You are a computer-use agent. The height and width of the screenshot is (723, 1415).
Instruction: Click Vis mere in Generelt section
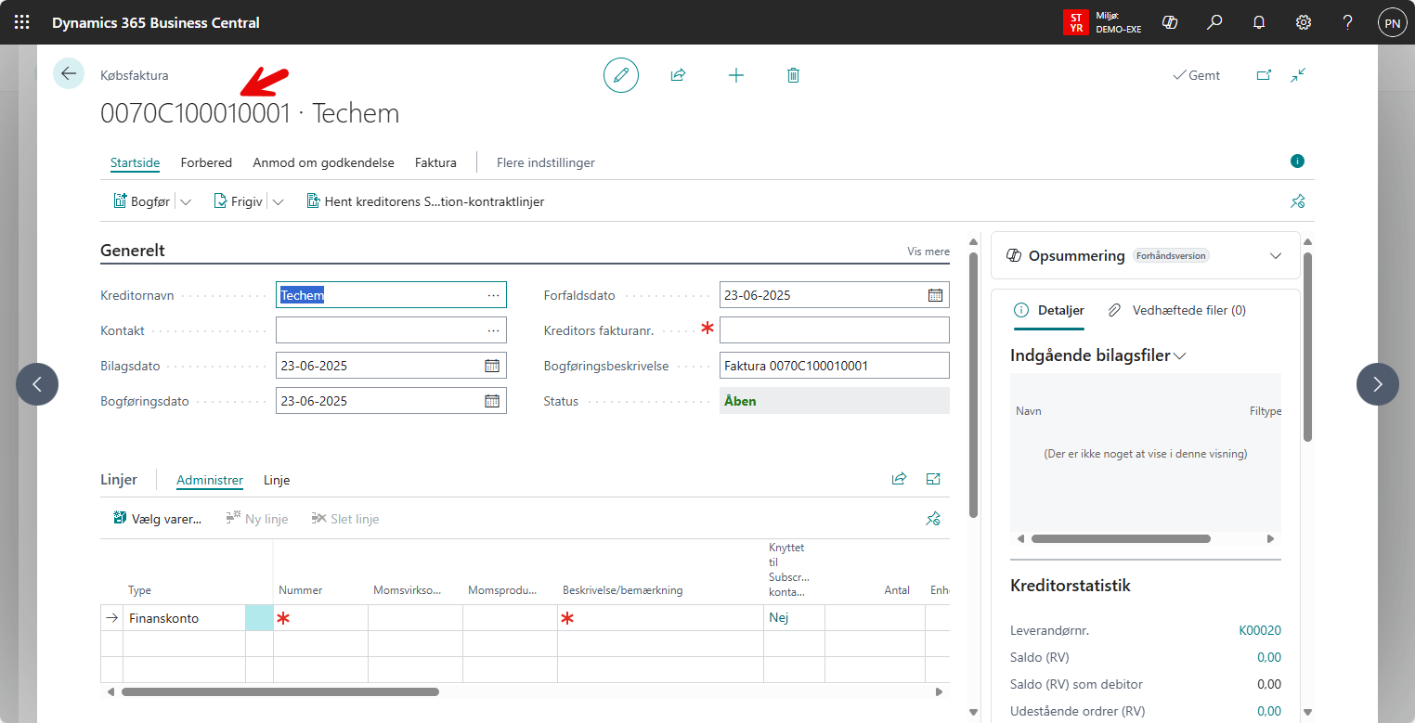[928, 252]
